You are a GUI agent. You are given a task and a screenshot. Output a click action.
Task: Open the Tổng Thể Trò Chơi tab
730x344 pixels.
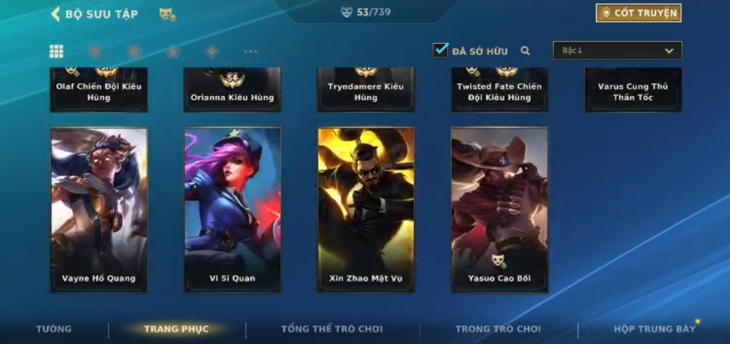click(332, 329)
